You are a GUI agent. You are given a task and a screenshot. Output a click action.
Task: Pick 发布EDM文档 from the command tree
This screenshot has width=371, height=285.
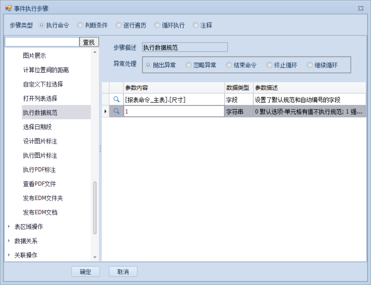pyautogui.click(x=40, y=212)
